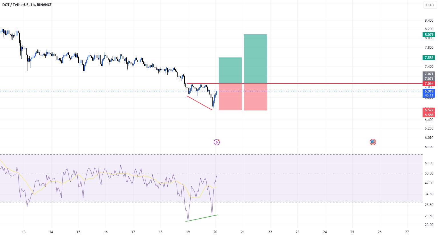Click date label 22 on time axis
Image resolution: width=438 pixels, height=236 pixels.
(x=270, y=232)
